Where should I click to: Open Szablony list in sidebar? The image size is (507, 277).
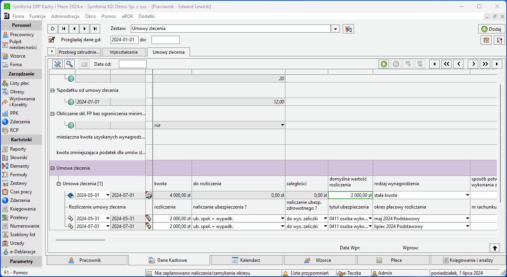click(x=19, y=235)
